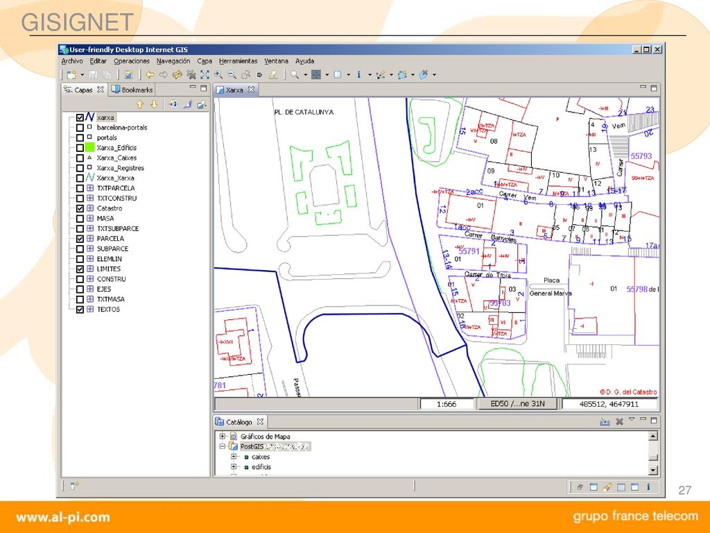
Task: Select the MASA layer row
Action: tap(105, 219)
